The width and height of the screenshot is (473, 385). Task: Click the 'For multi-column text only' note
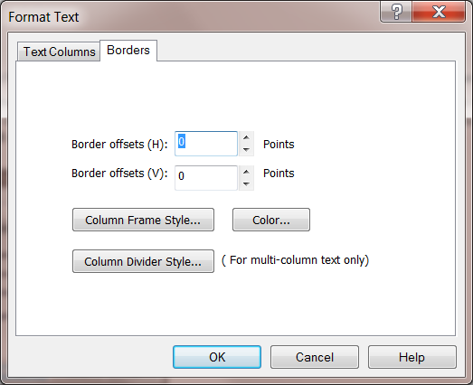point(296,260)
